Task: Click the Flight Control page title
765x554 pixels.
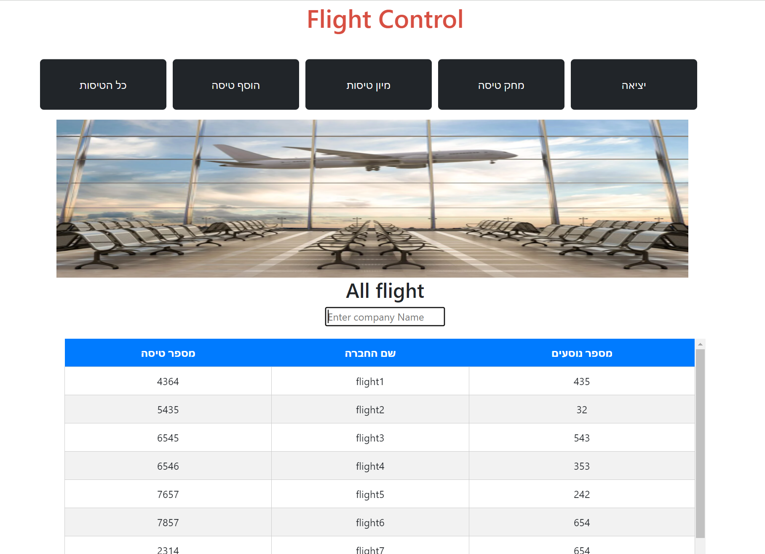Action: [x=385, y=19]
